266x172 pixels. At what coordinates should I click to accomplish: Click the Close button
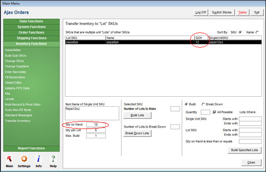click(x=251, y=163)
